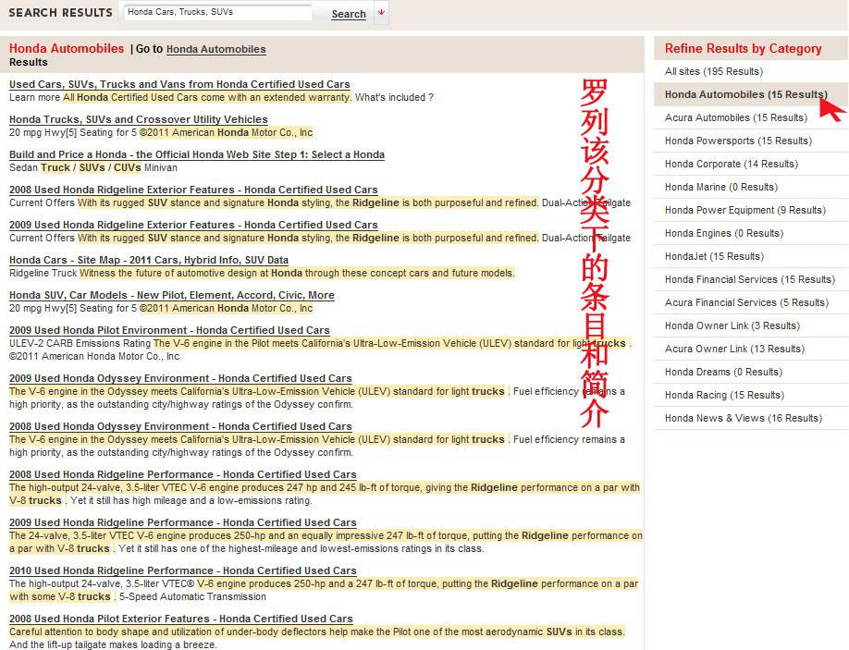
Task: Open 'Used Cars, SUVs, Trucks and Vans' result
Action: (178, 84)
